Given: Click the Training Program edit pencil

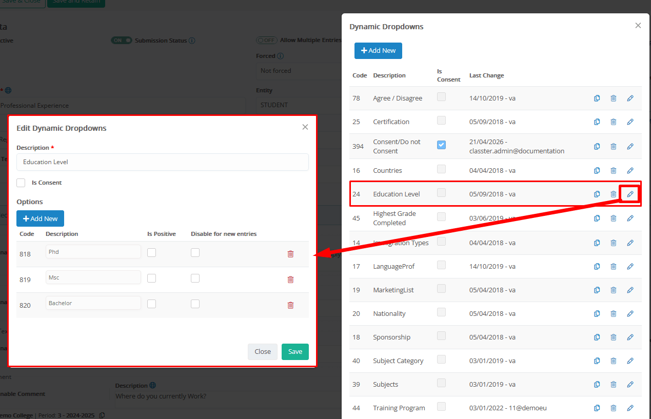Looking at the screenshot, I should click(x=630, y=408).
